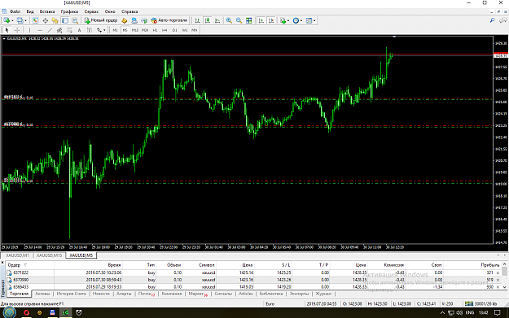Screen dimensions: 509x318
Task: Click the connection status 30001/26 kb indicator
Action: (481, 303)
